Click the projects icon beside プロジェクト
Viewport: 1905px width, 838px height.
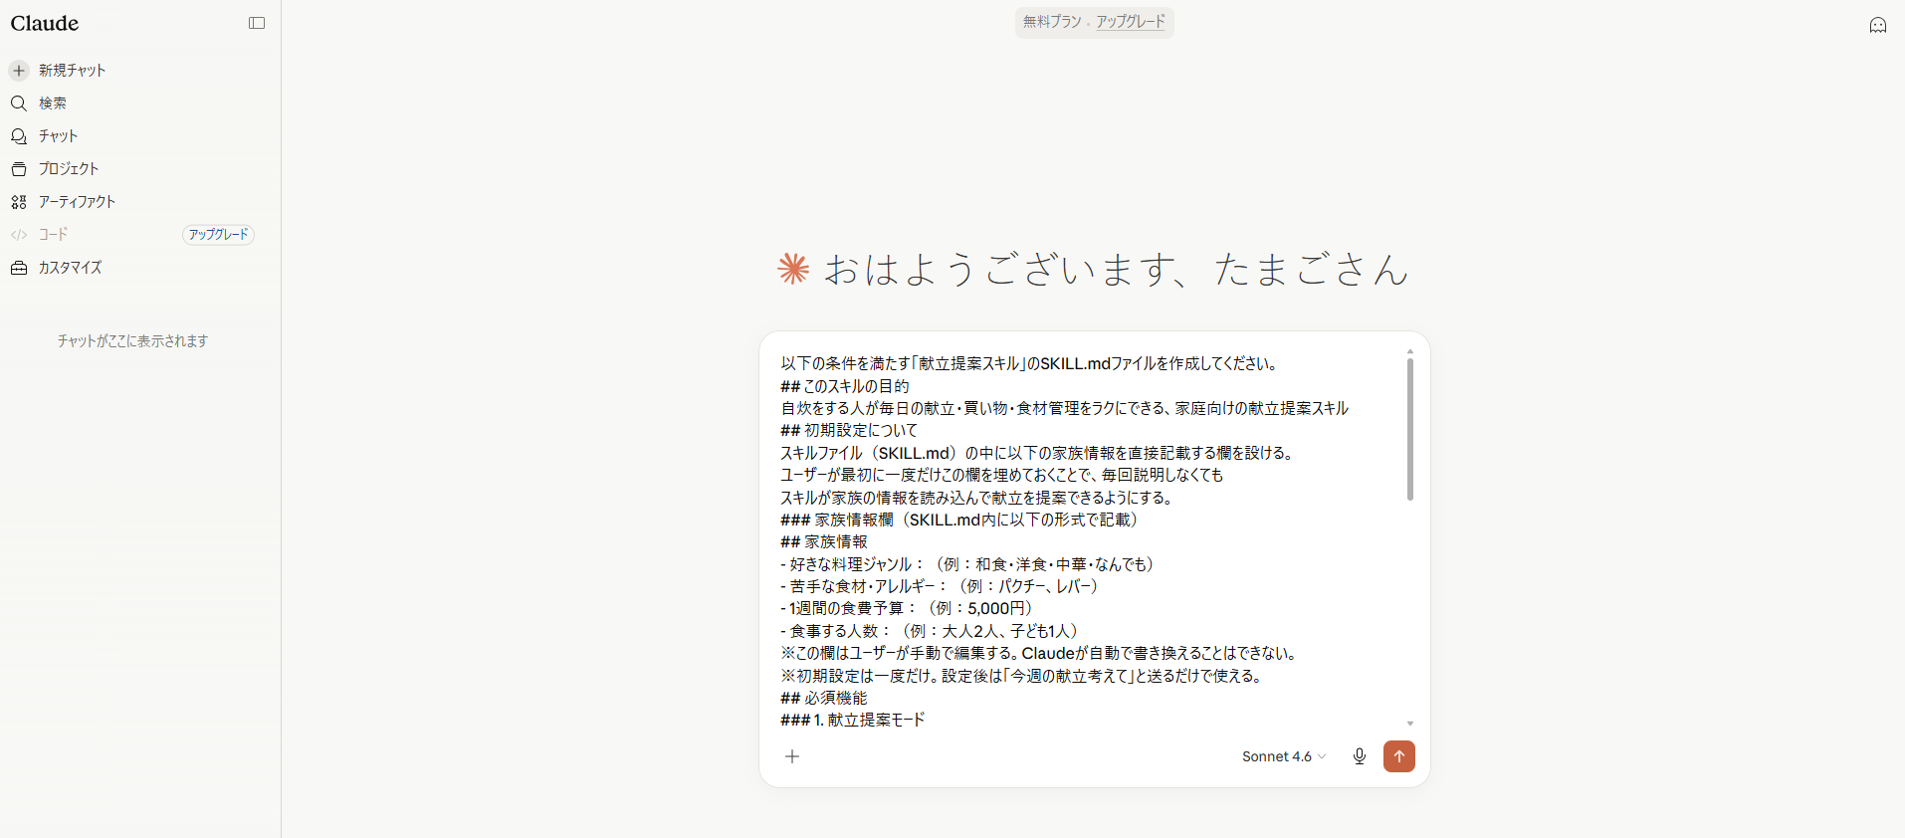coord(19,169)
